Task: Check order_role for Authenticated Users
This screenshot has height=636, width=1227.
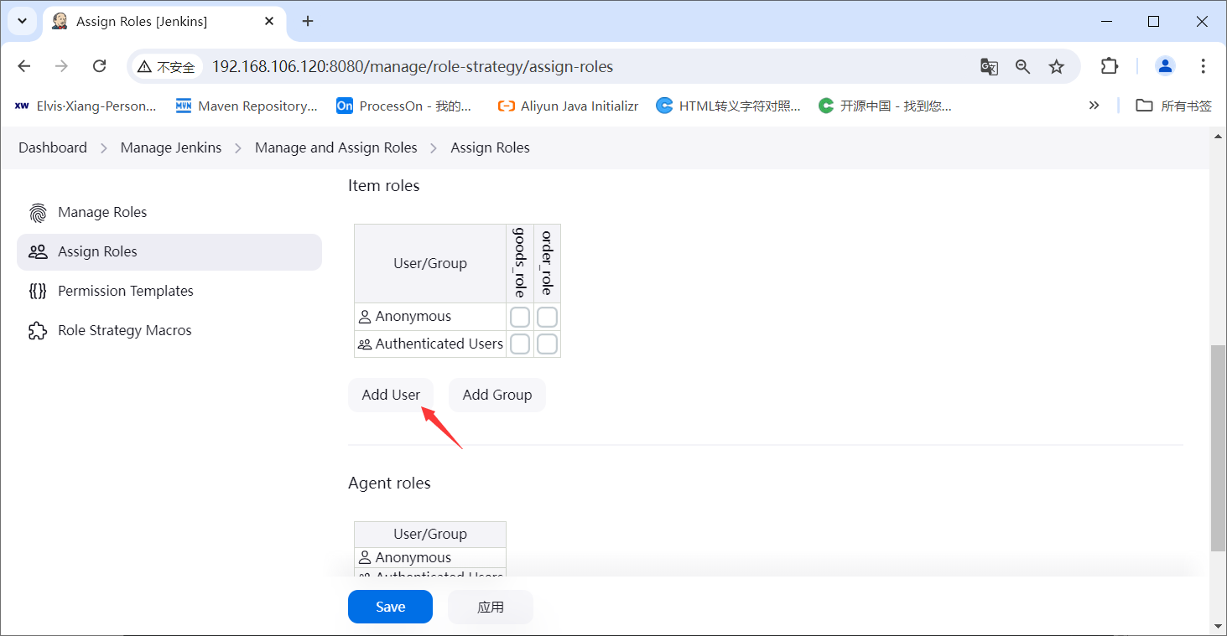Action: [x=547, y=344]
